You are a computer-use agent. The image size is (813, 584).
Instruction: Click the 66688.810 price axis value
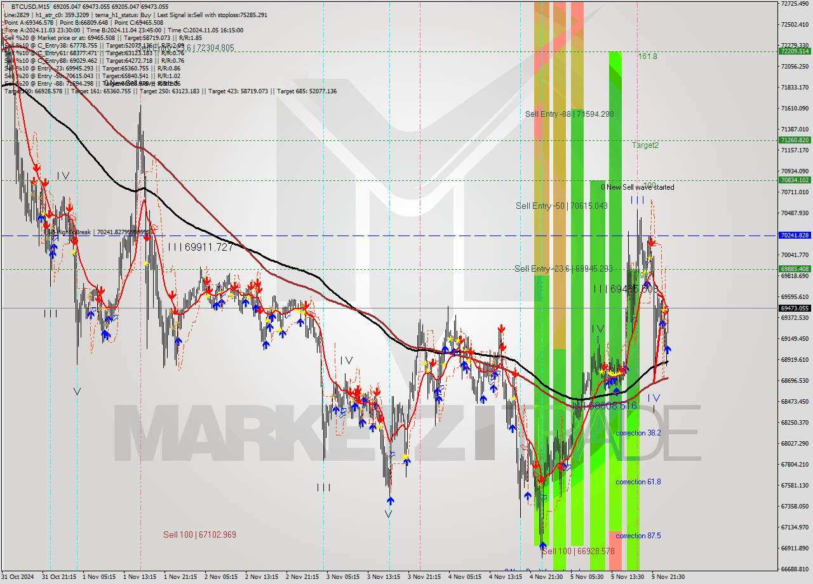pyautogui.click(x=795, y=569)
